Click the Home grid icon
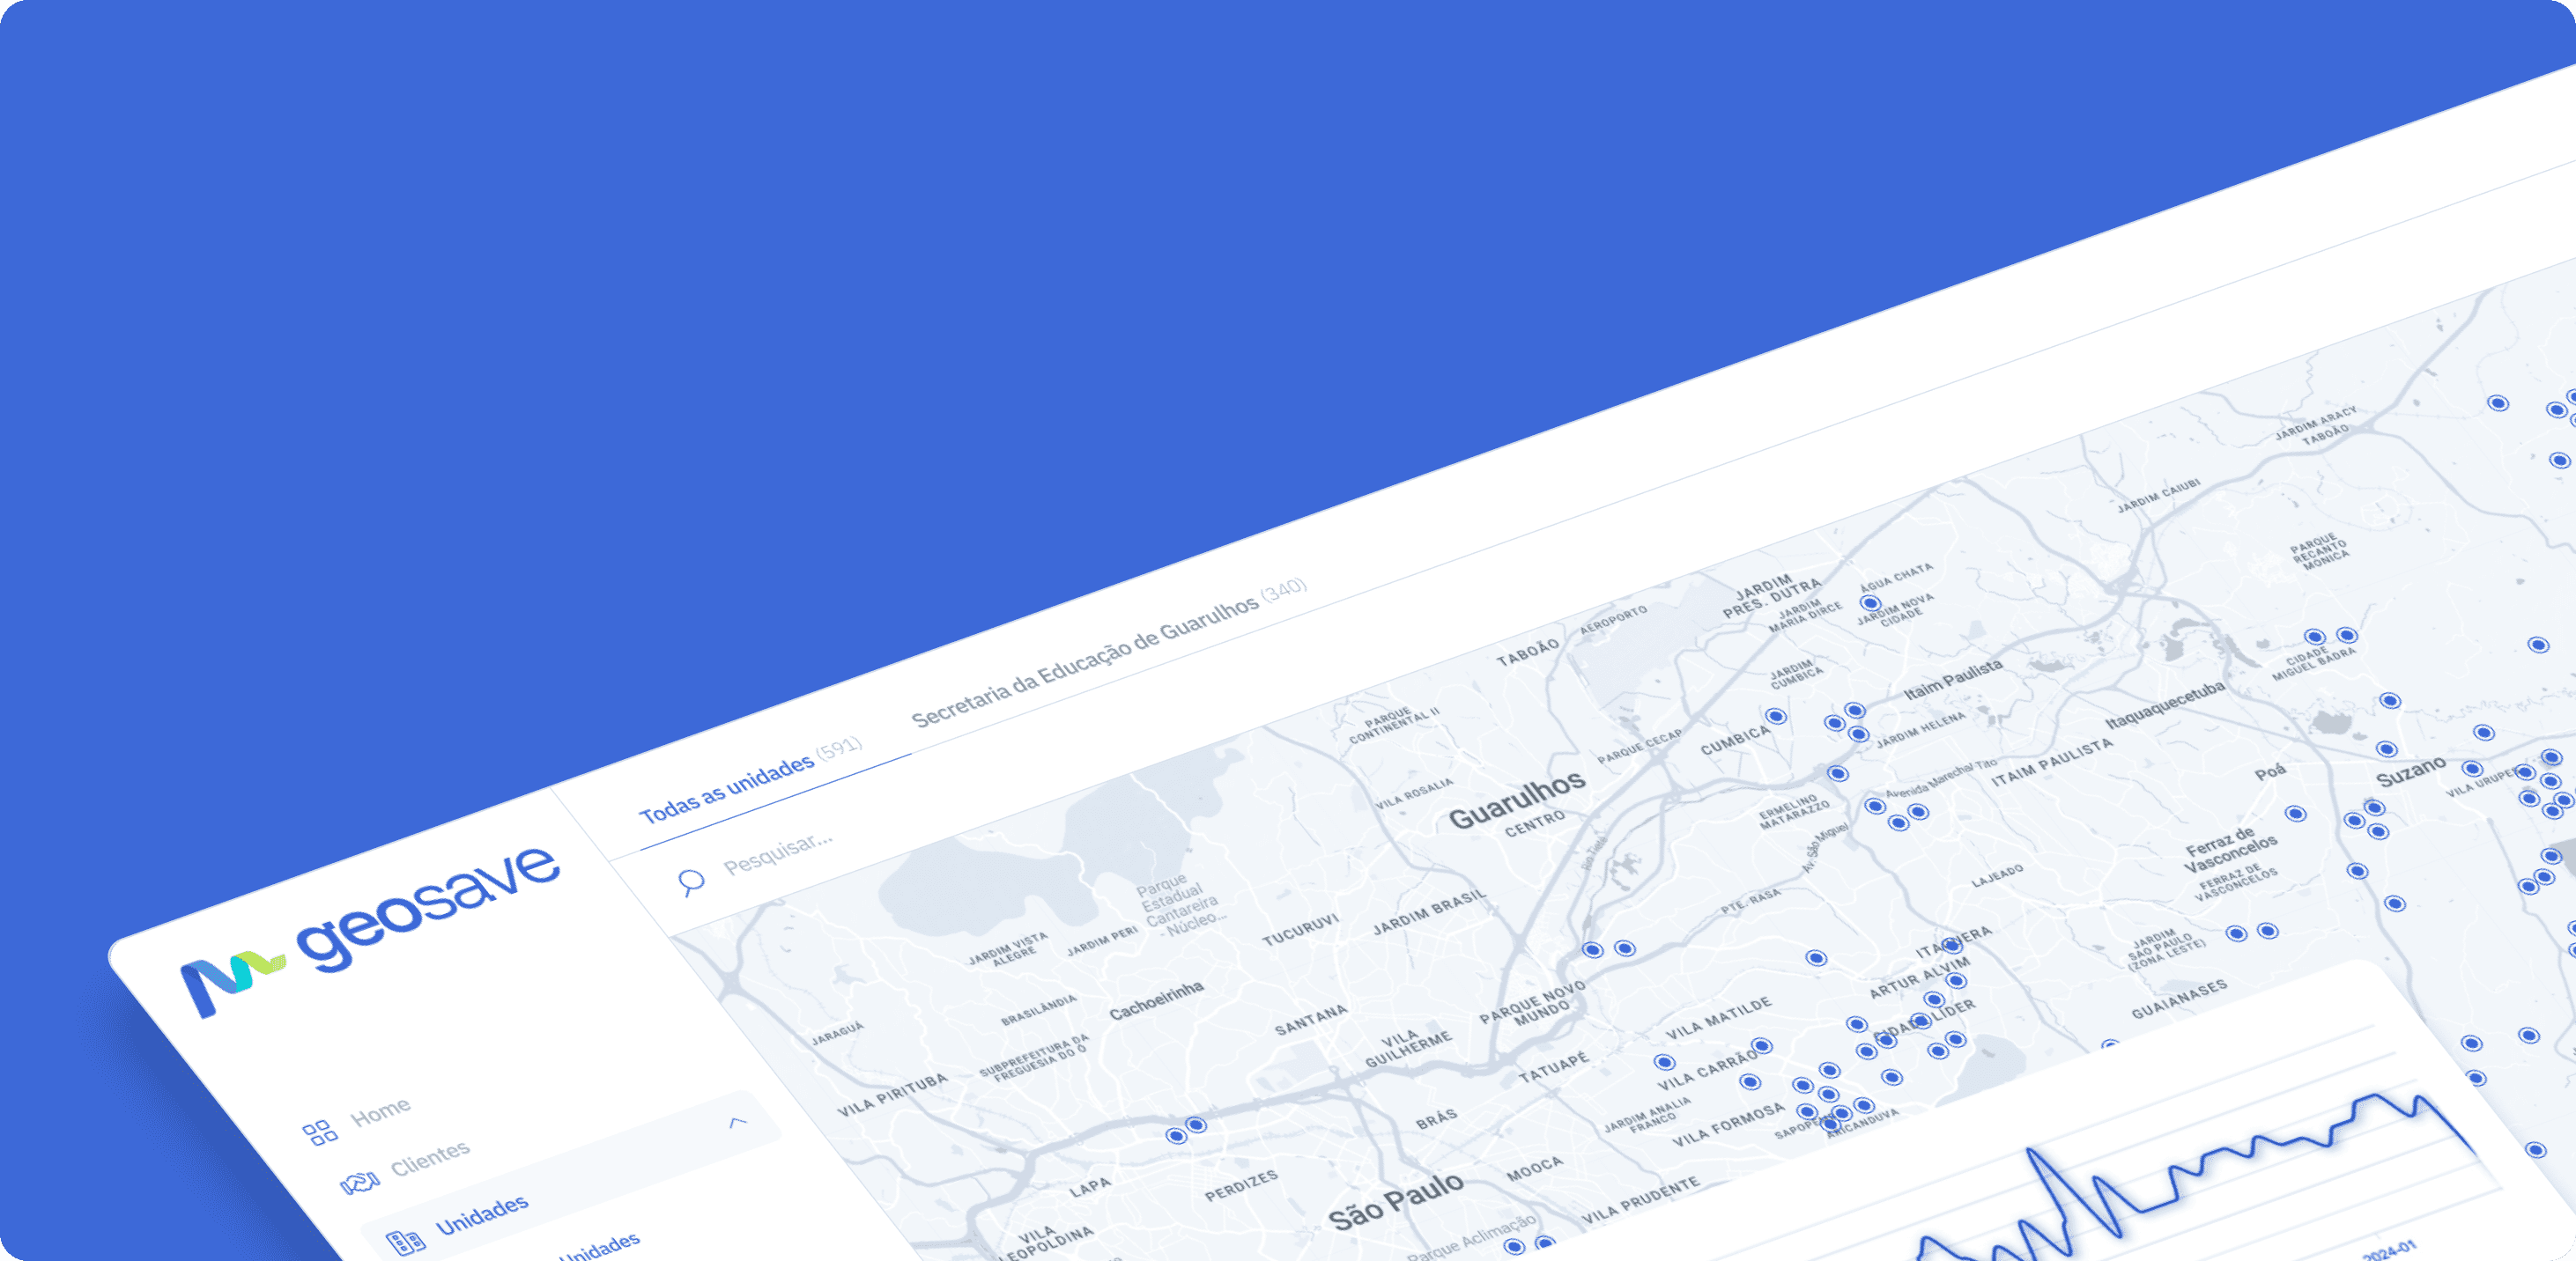This screenshot has height=1261, width=2576. pos(319,1132)
